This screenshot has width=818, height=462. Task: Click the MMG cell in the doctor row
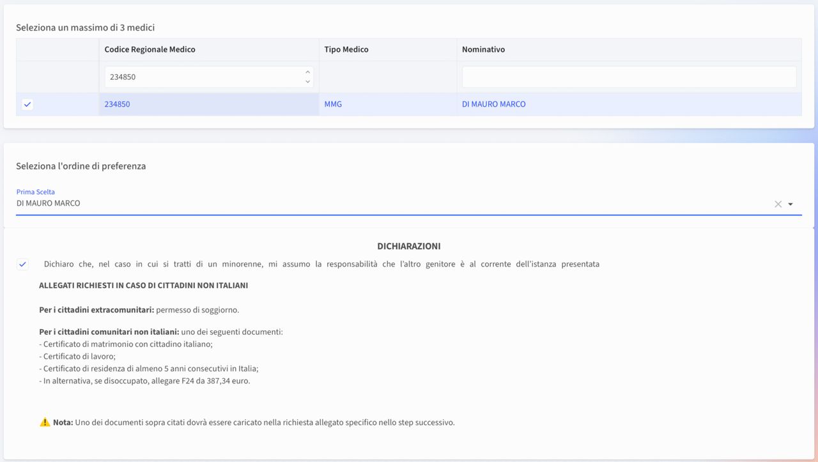click(x=333, y=104)
